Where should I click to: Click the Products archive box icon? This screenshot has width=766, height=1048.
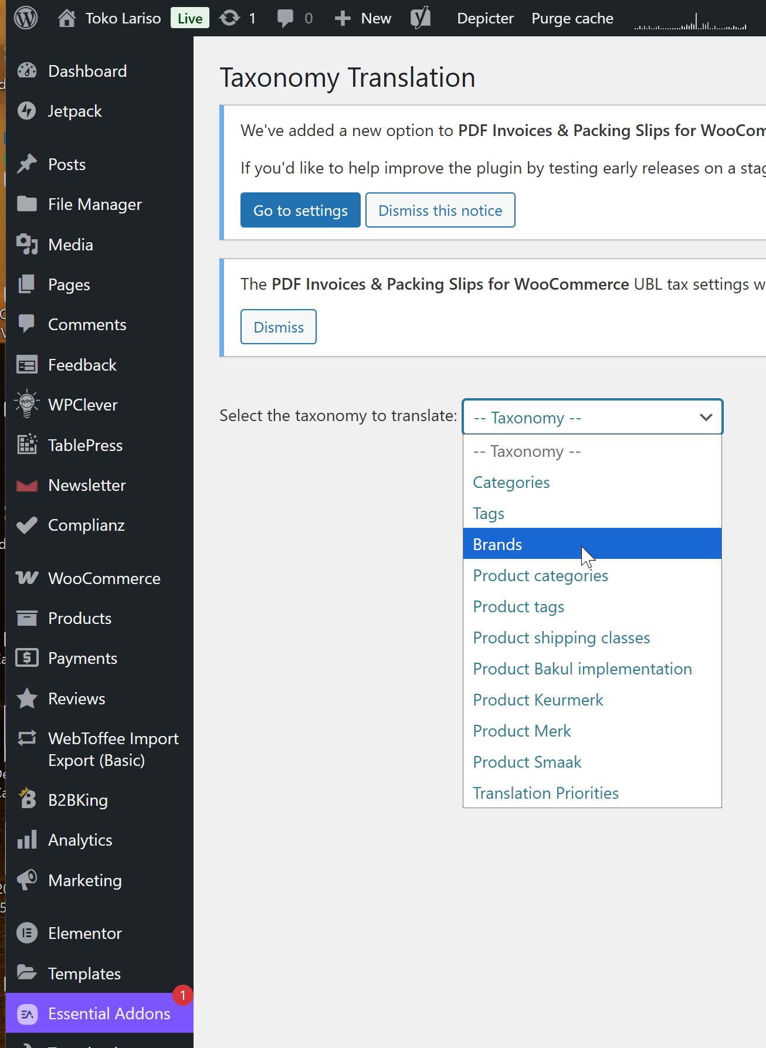27,618
